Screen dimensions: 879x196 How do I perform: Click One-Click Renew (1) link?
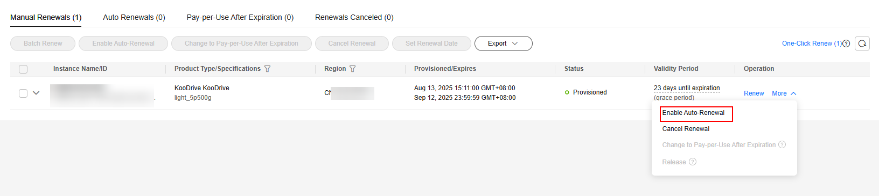(x=812, y=43)
